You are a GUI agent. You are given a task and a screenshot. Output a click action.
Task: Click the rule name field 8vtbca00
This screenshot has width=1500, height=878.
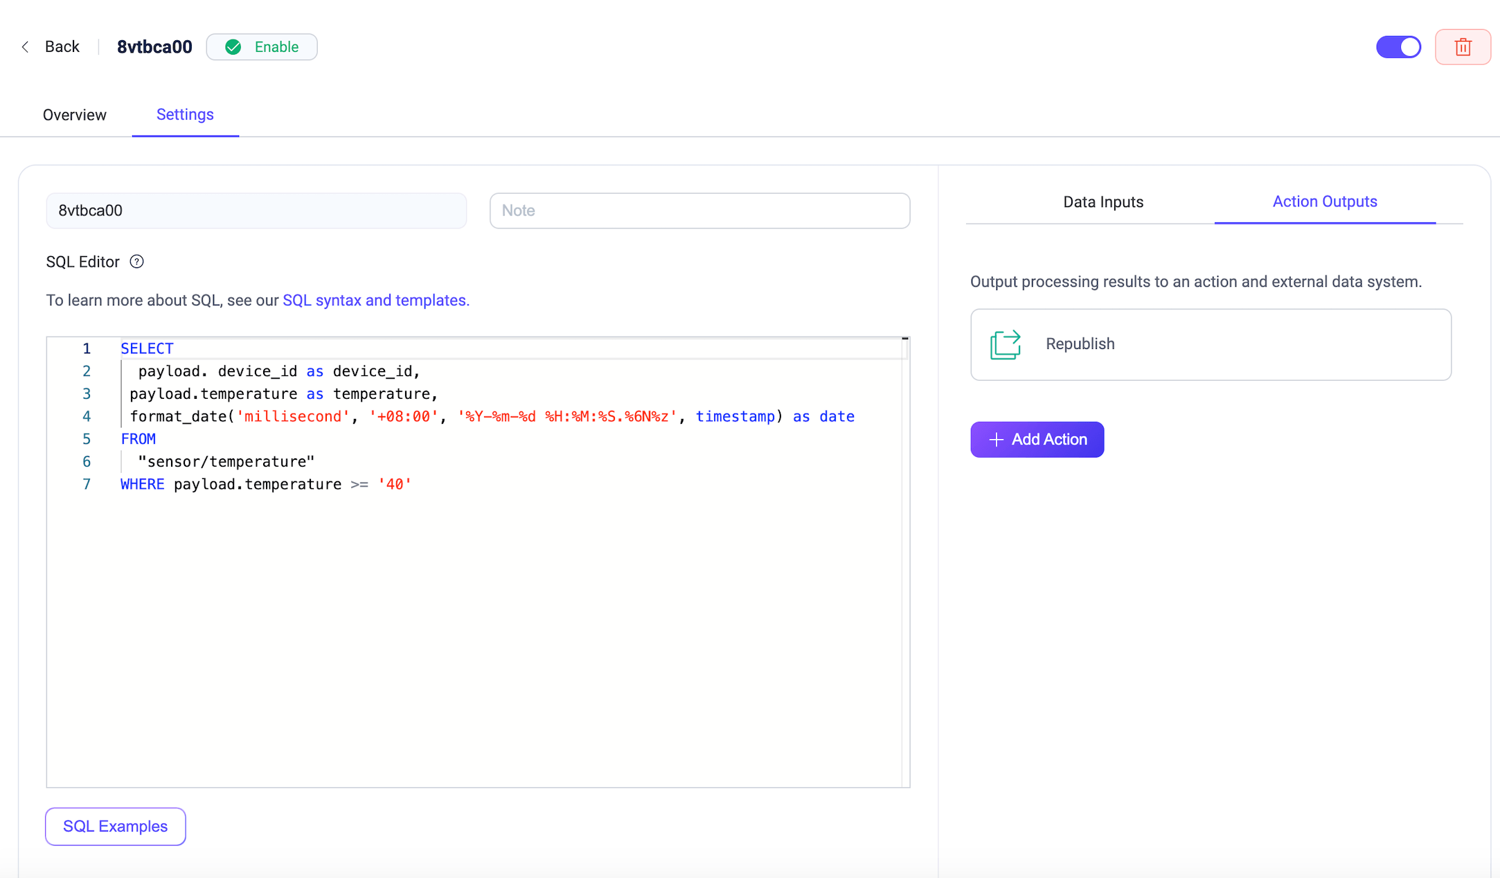(256, 210)
